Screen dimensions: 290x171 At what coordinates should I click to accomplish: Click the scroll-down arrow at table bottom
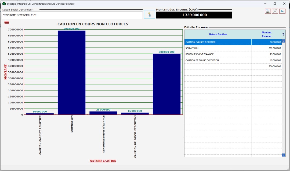(284, 155)
